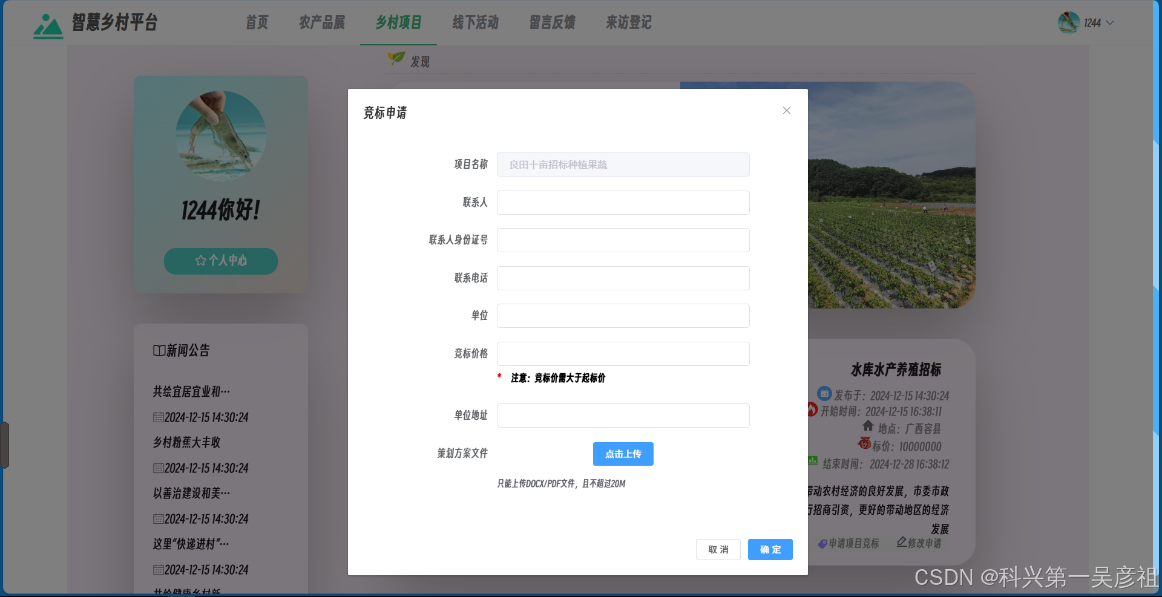Select the 乡村项目 nav tab
1162x597 pixels.
[x=398, y=22]
